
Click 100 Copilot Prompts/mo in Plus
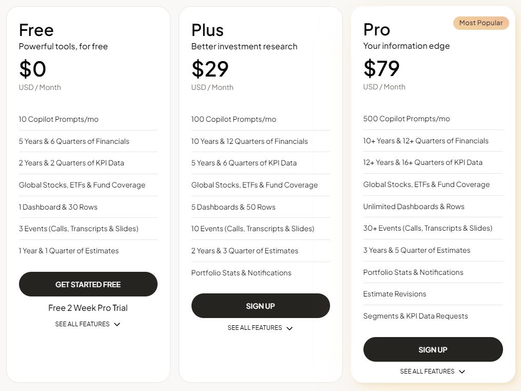[x=234, y=119]
